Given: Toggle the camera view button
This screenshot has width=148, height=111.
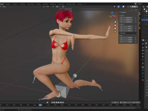Looking at the screenshot, I should pos(115,28).
